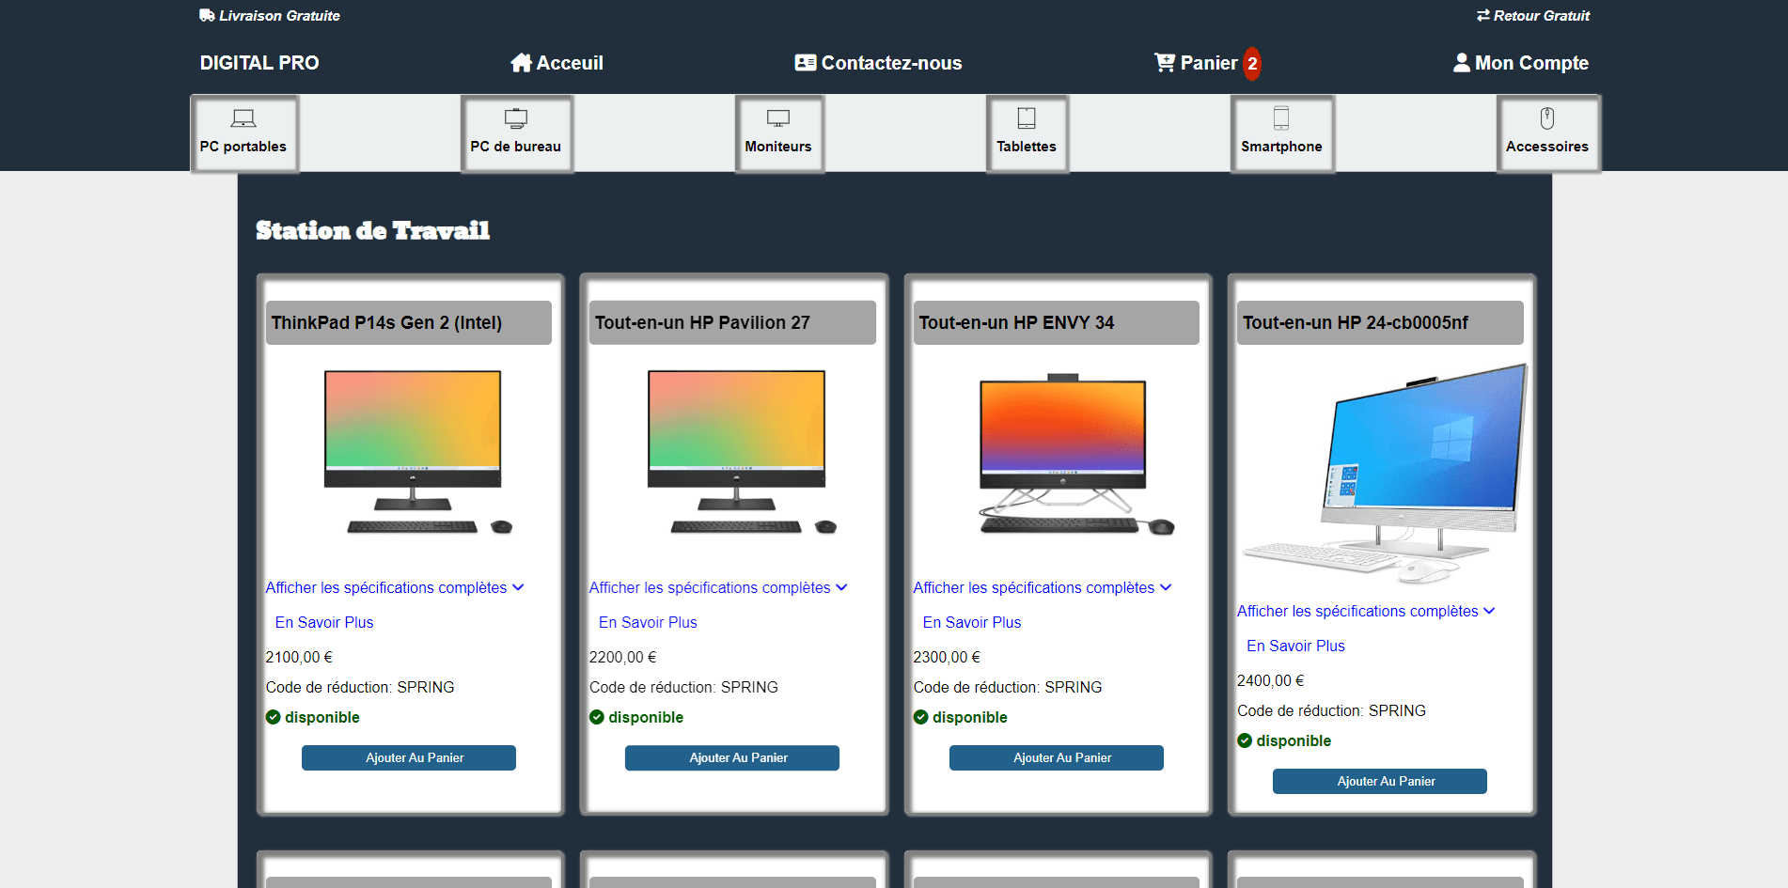The width and height of the screenshot is (1788, 888).
Task: Click the shopping cart icon
Action: coord(1165,63)
